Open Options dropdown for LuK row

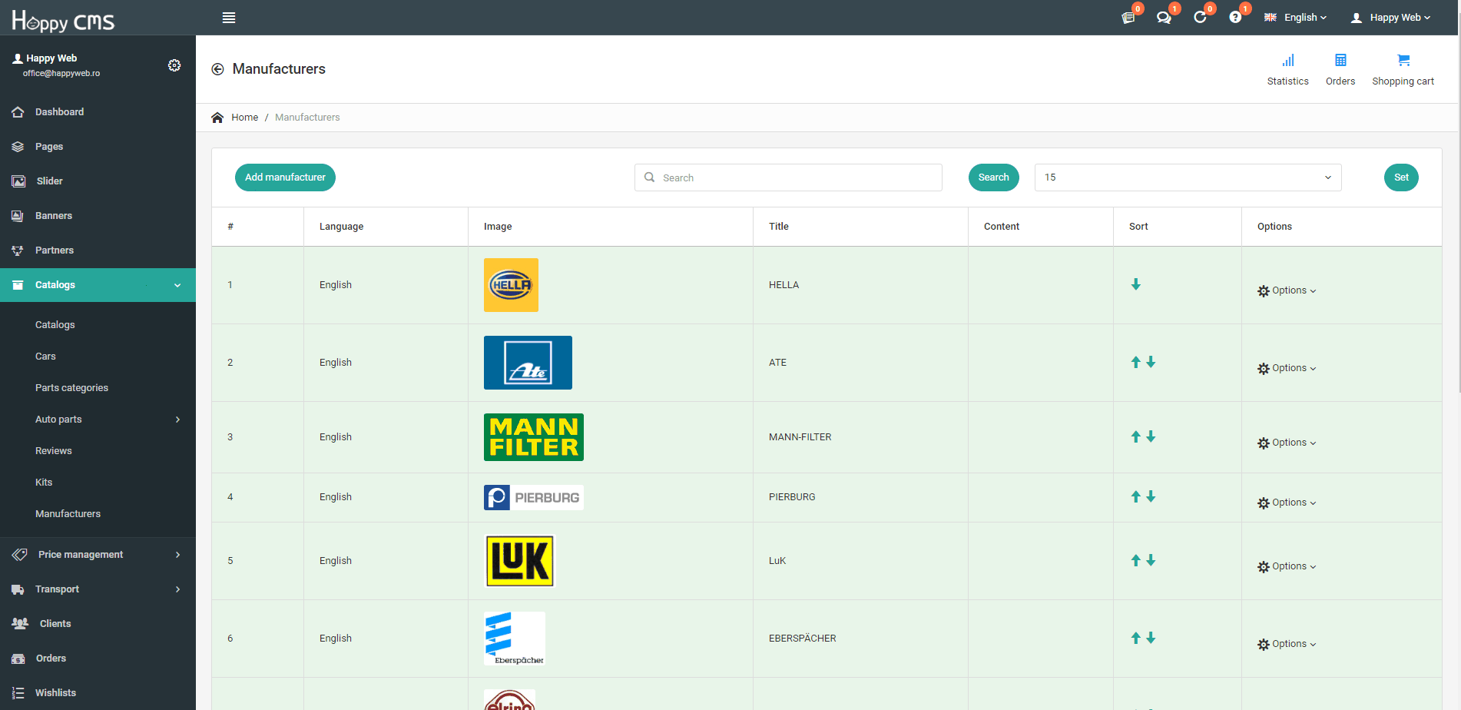click(1287, 566)
